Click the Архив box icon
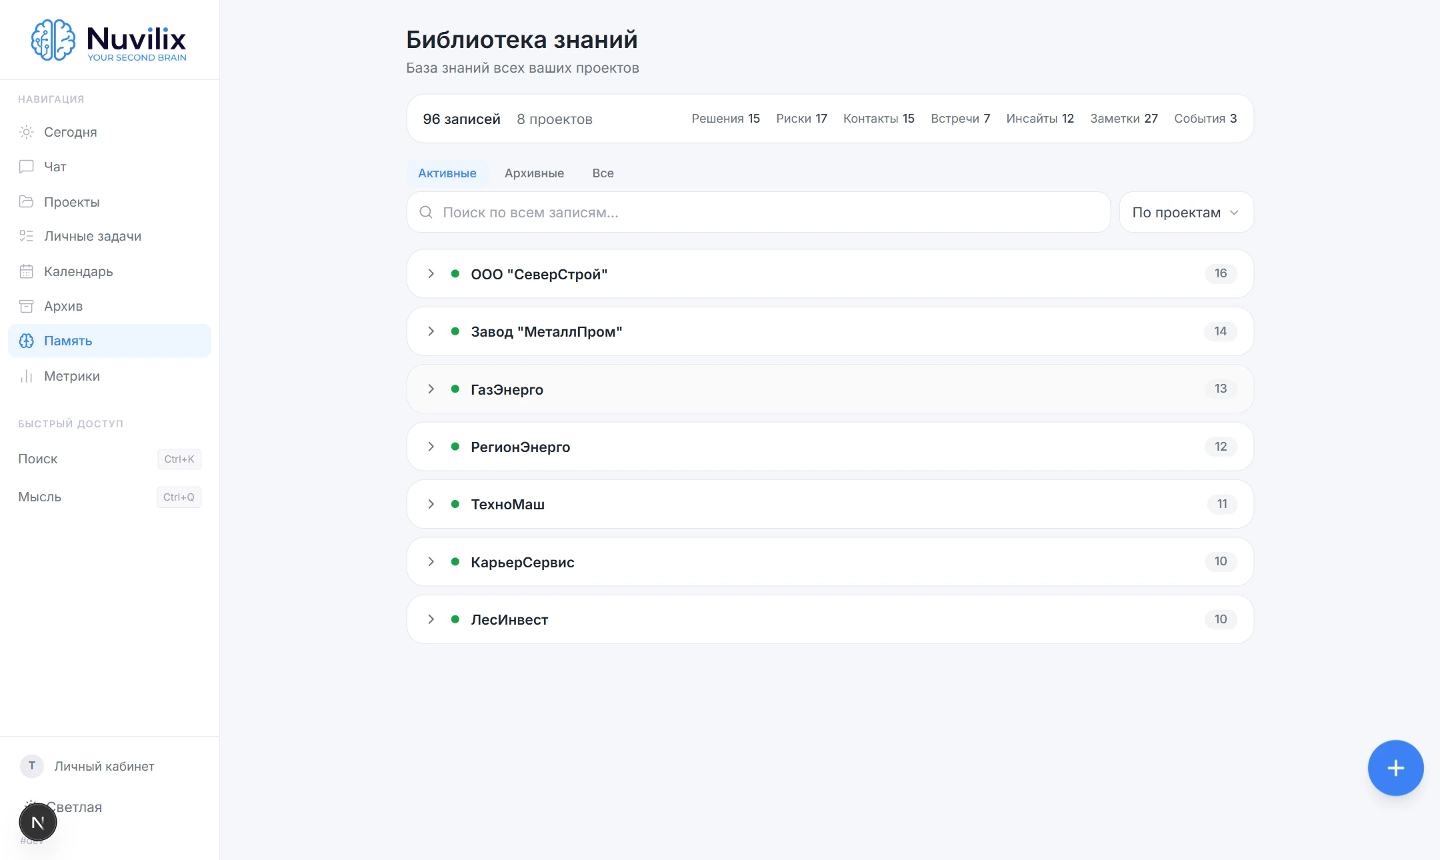 [26, 306]
